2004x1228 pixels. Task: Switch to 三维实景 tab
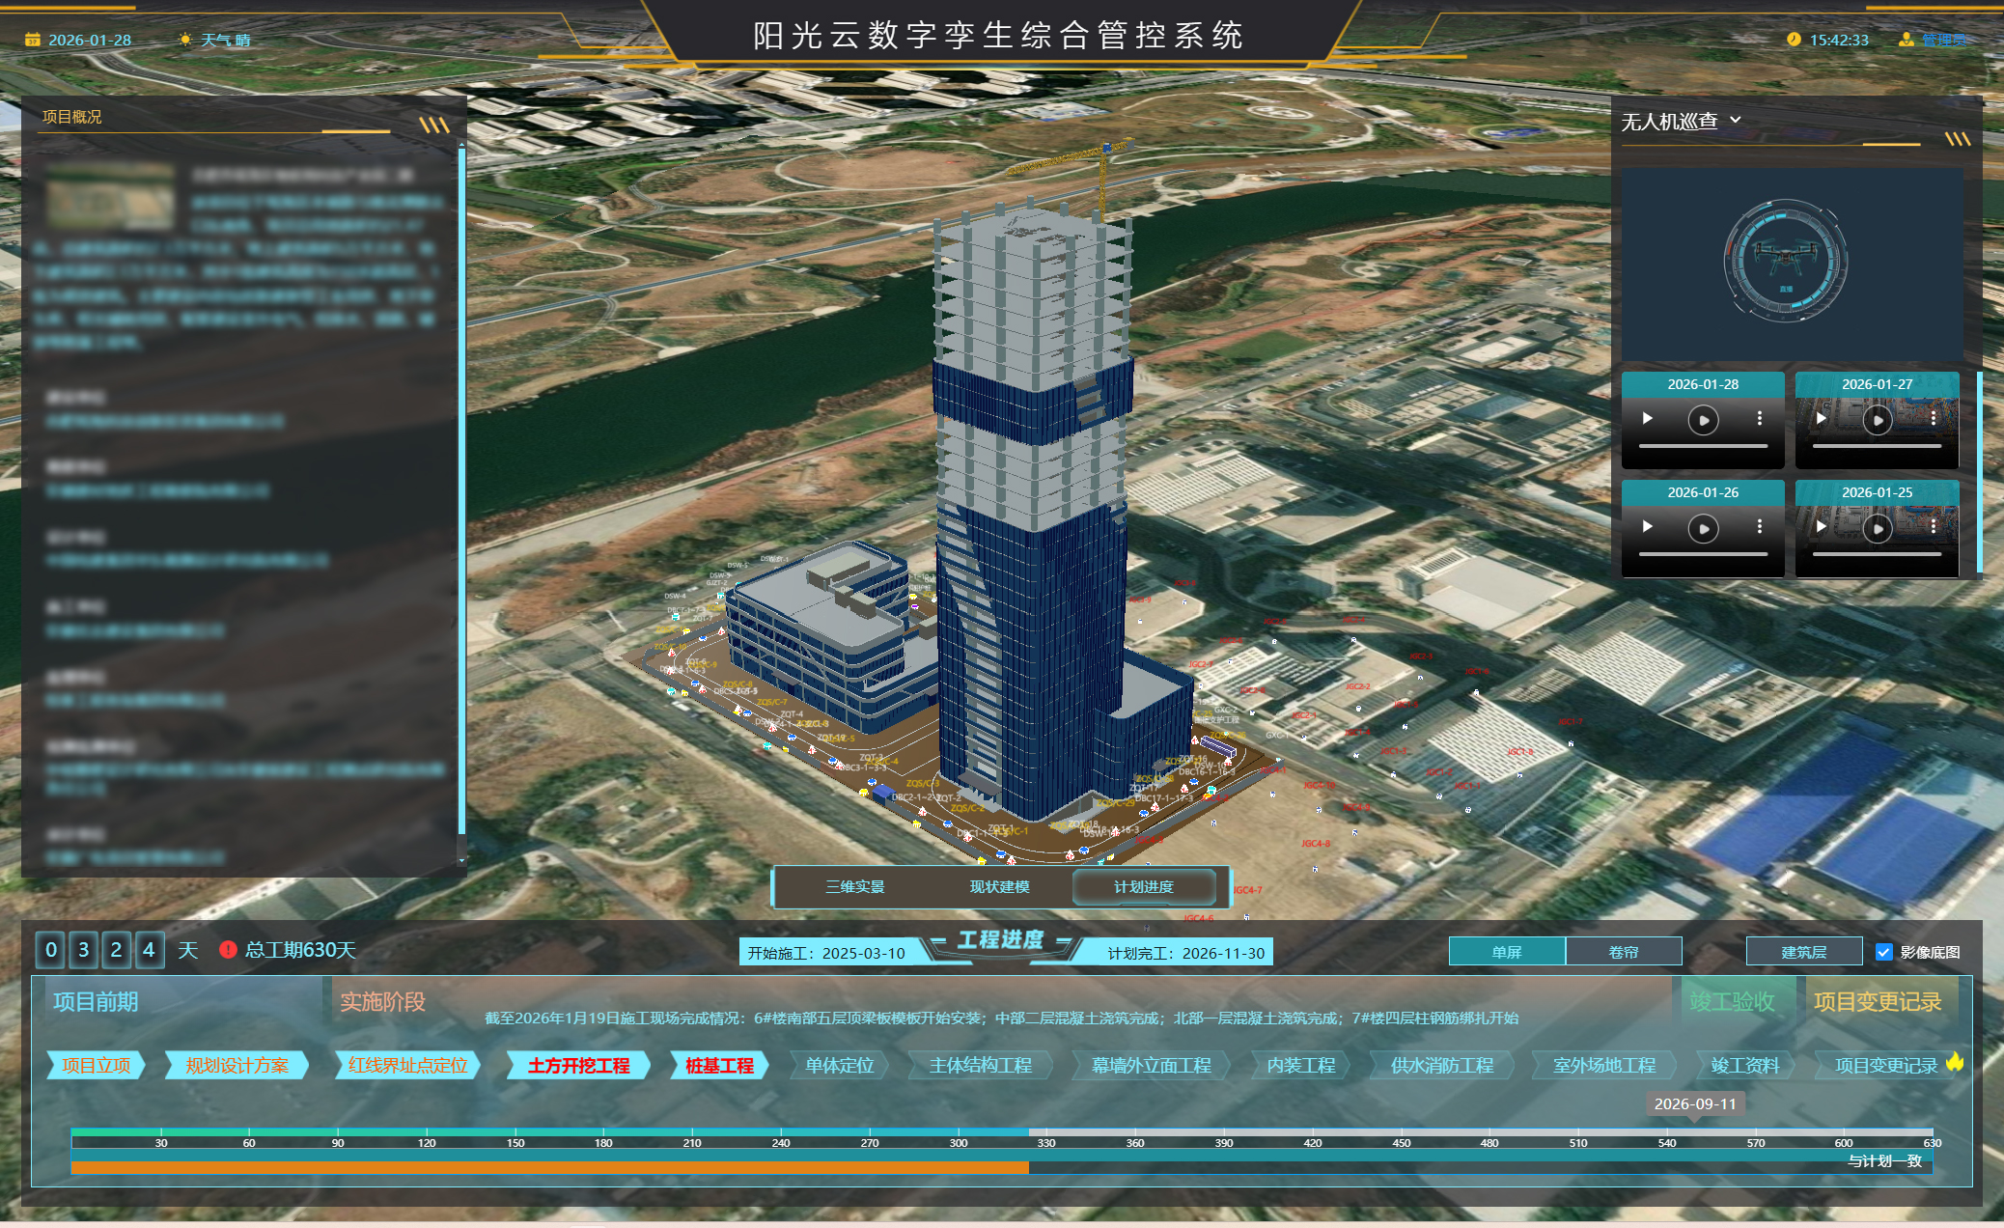click(x=855, y=887)
